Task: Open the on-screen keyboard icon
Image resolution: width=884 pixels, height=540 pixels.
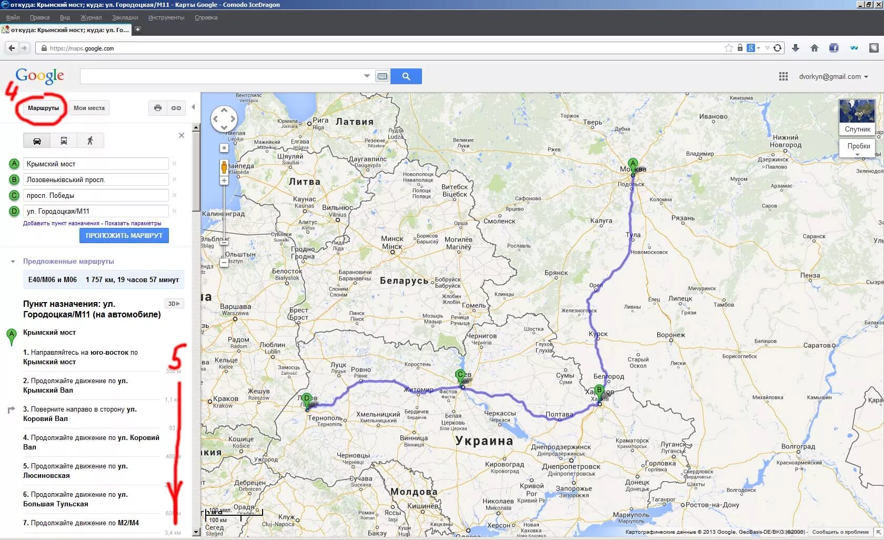Action: 383,76
